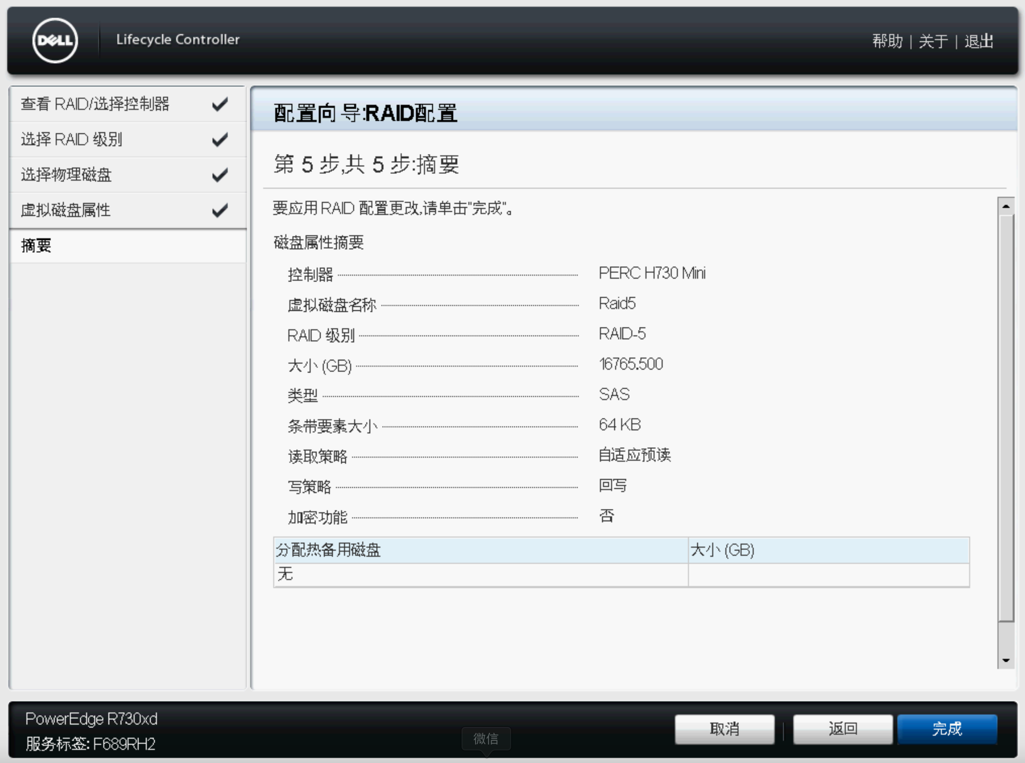
Task: Go to 选择 RAID 级别 step
Action: [x=72, y=139]
